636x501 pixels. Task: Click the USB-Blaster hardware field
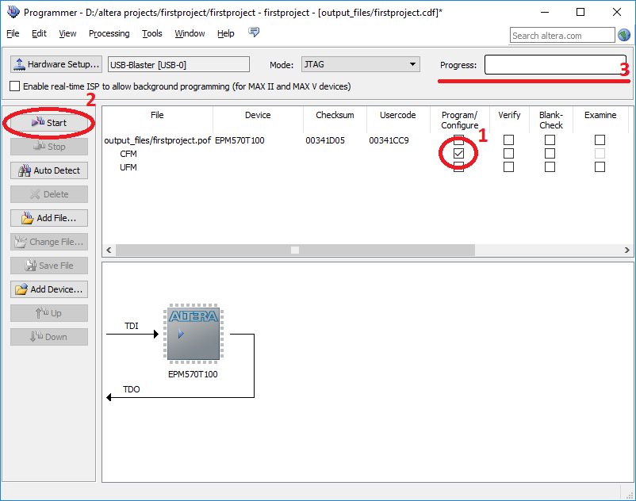pyautogui.click(x=178, y=64)
